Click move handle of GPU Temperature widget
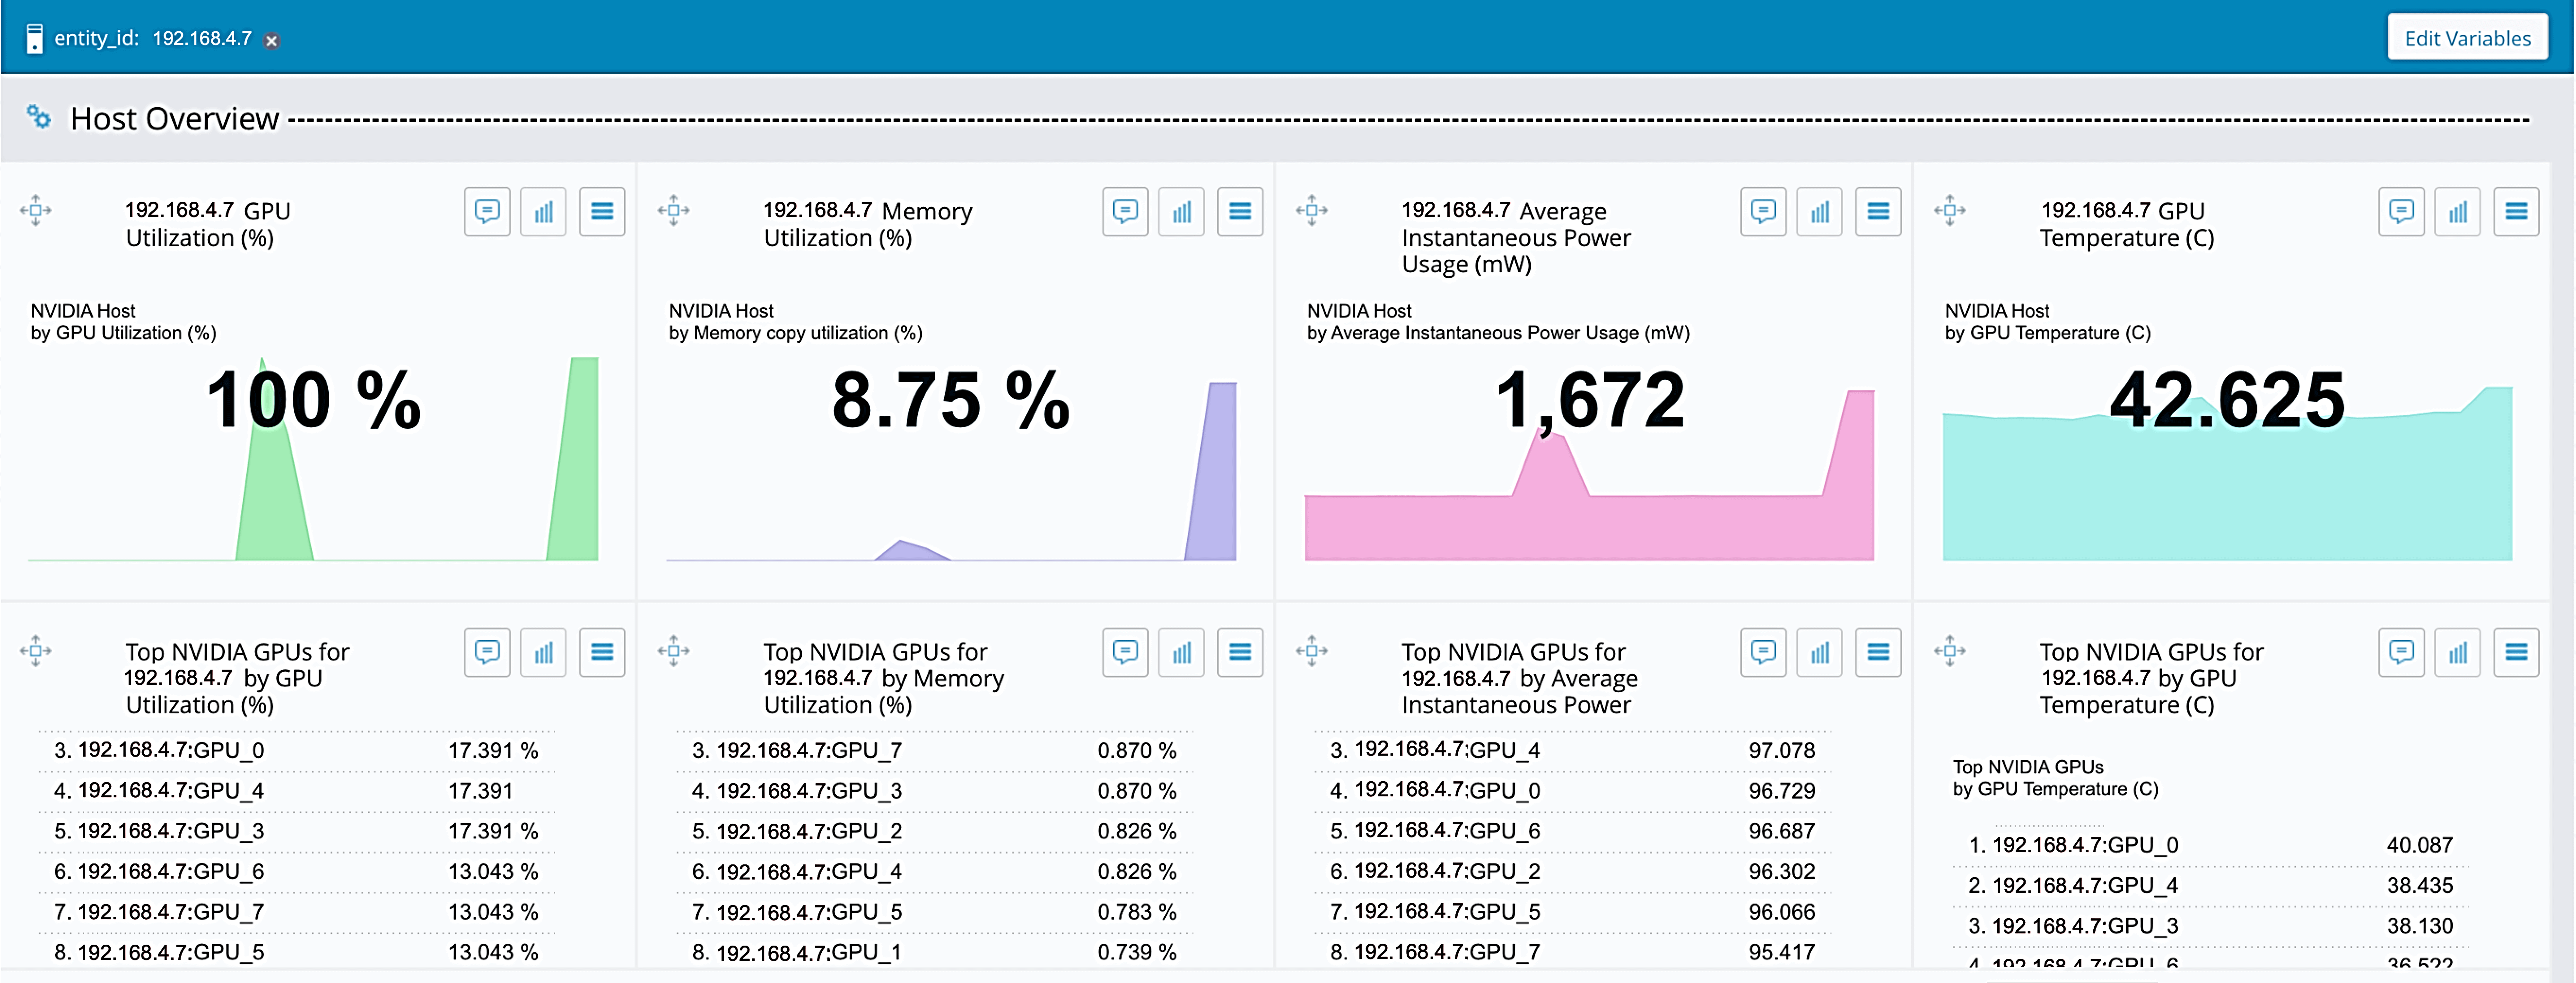The height and width of the screenshot is (983, 2576). coord(1950,210)
